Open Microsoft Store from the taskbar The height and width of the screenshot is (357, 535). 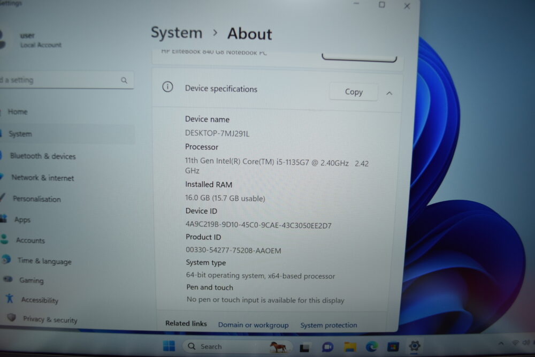(x=393, y=347)
